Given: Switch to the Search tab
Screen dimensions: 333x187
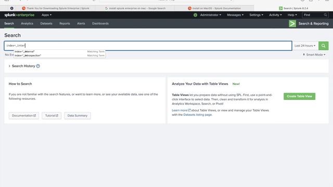Looking at the screenshot, I should point(9,23).
